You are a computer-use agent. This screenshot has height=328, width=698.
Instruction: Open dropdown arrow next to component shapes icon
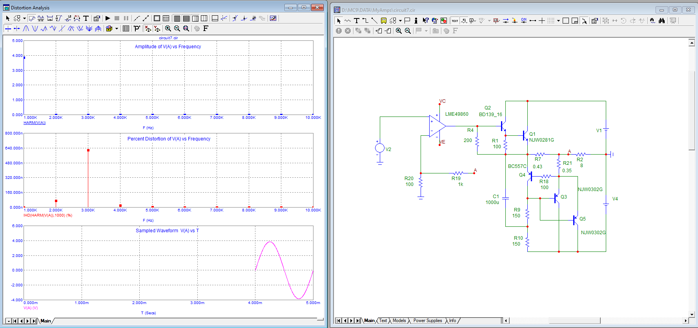pos(400,21)
